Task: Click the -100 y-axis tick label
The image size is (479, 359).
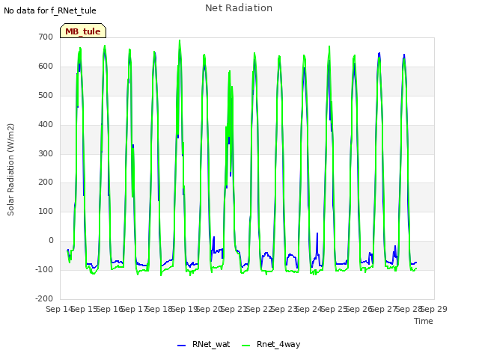Action: (x=44, y=269)
